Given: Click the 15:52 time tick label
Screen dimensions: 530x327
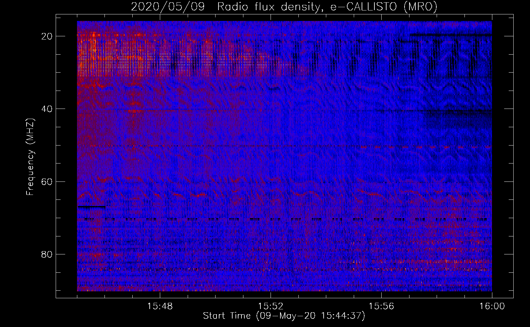Looking at the screenshot, I should pyautogui.click(x=271, y=306).
